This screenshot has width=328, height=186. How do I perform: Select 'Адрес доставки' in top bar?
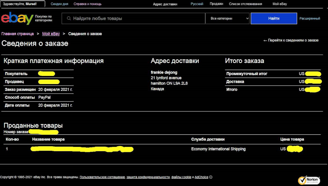click(165, 4)
